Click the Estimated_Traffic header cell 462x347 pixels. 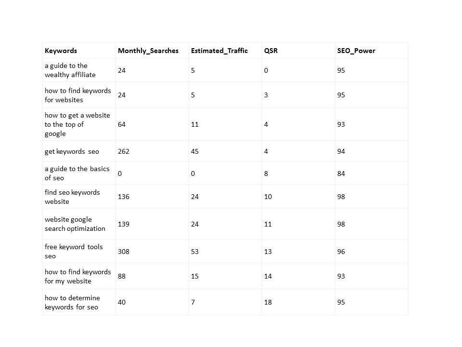pos(219,51)
